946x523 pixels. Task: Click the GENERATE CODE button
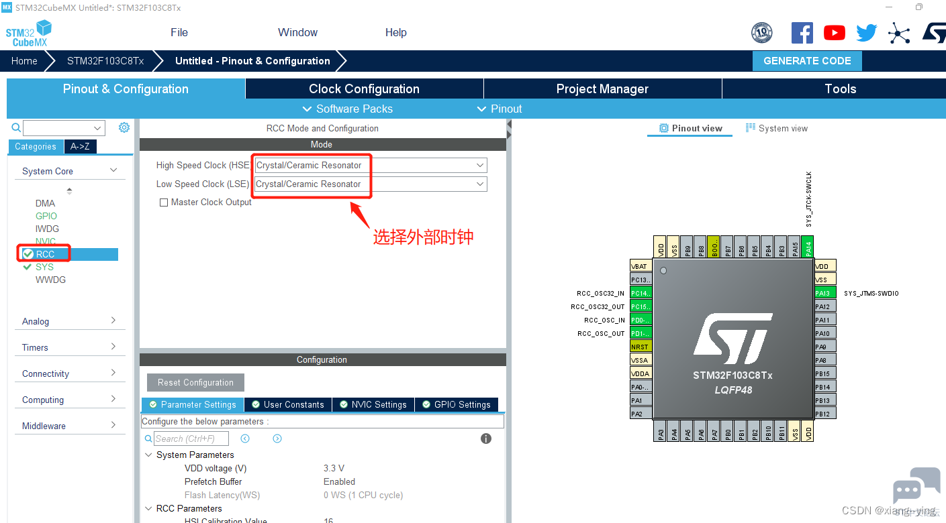click(x=807, y=60)
